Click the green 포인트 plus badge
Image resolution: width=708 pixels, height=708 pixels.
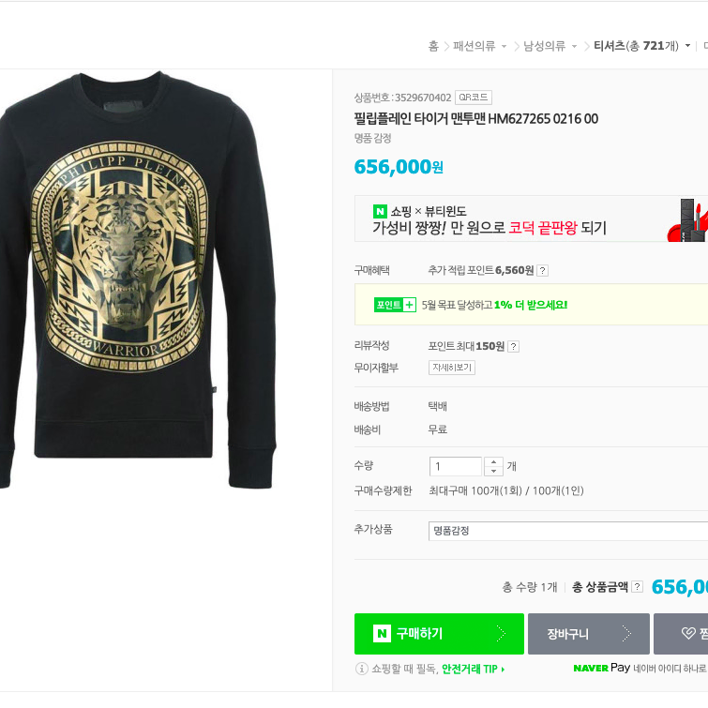click(x=395, y=305)
